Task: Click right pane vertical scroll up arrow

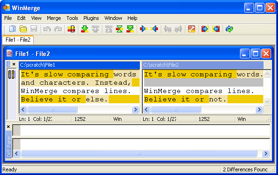Action: pos(267,74)
